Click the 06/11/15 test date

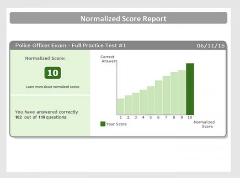click(x=211, y=46)
